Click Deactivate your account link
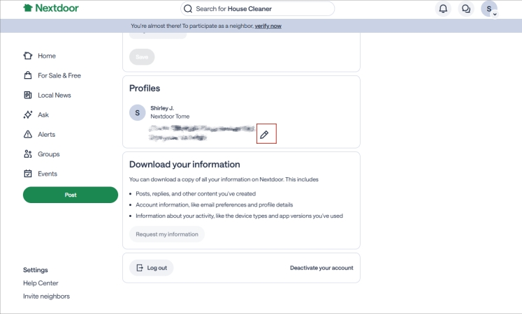The image size is (522, 314). [x=321, y=268]
